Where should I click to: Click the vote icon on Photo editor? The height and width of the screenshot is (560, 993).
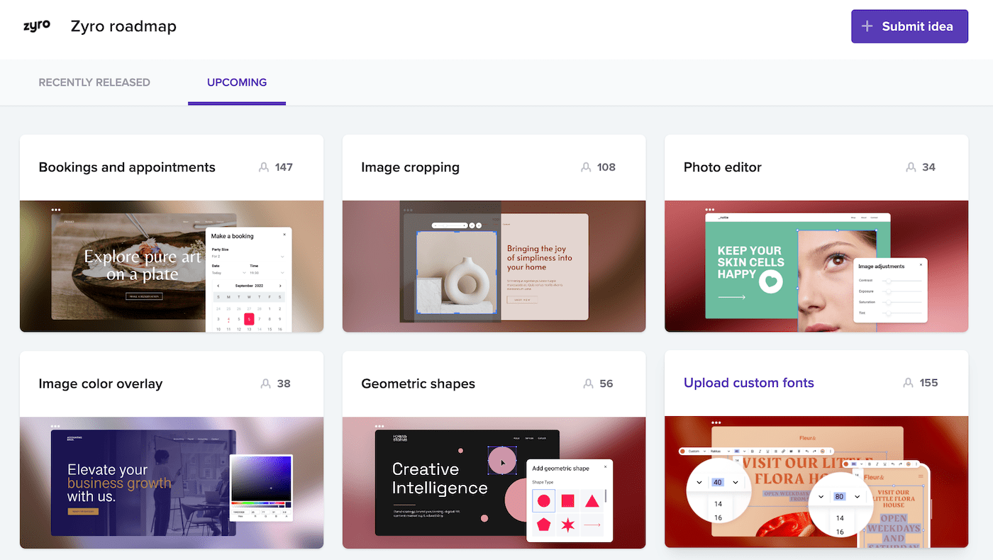[x=911, y=167]
